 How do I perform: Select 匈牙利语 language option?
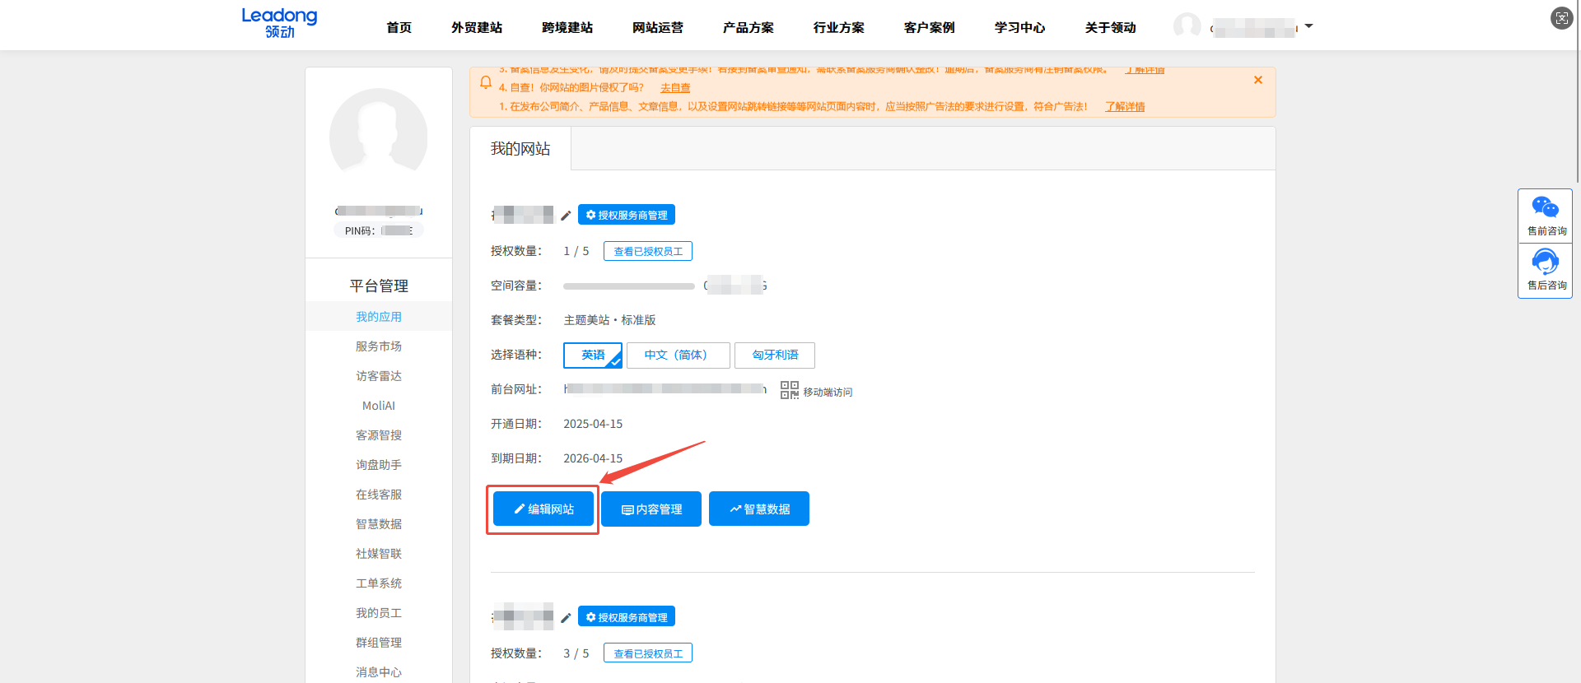(x=775, y=355)
